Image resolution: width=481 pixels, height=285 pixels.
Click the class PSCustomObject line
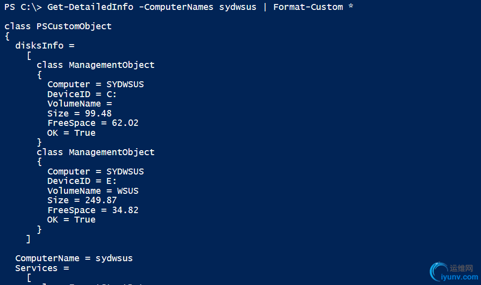58,26
